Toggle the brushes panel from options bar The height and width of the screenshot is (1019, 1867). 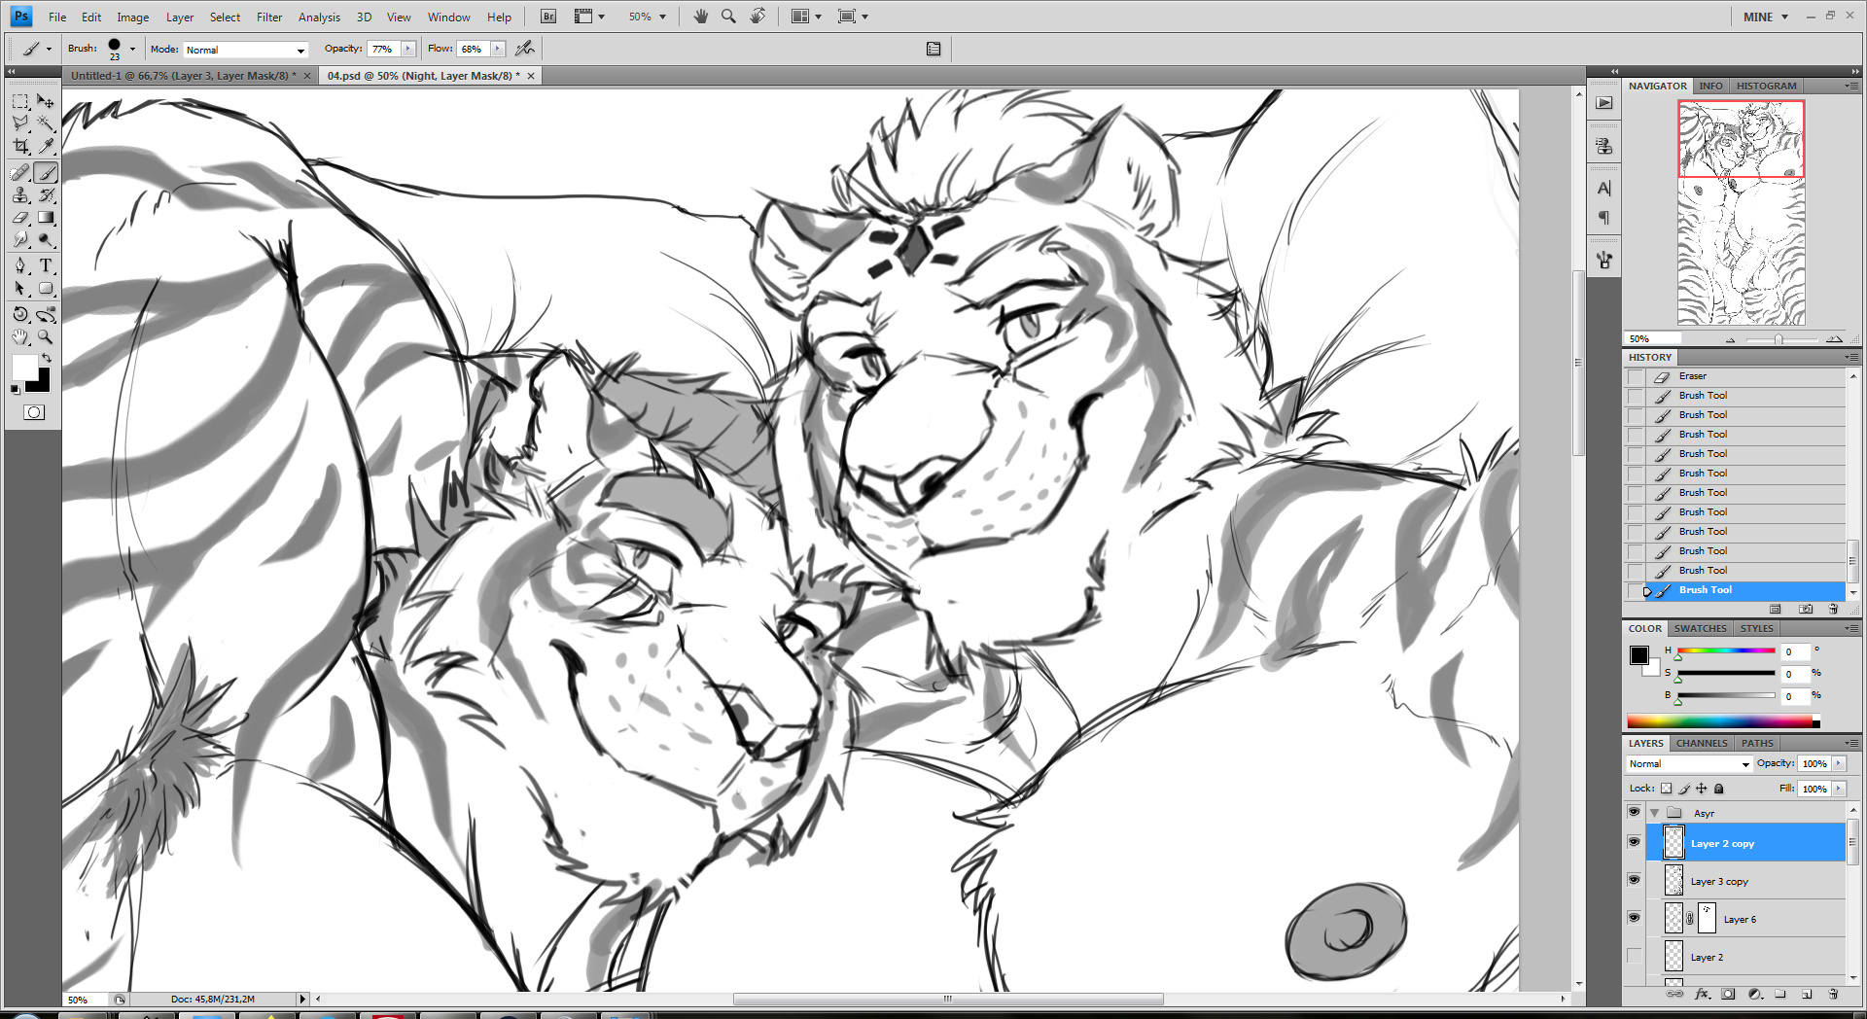click(933, 49)
